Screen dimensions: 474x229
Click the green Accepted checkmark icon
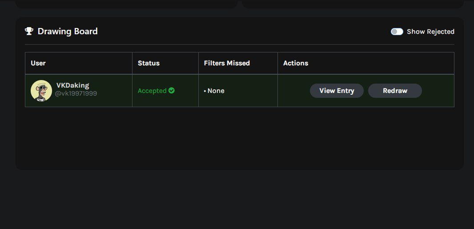[171, 90]
